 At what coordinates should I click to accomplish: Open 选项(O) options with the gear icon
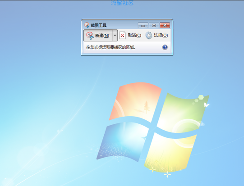coord(157,36)
